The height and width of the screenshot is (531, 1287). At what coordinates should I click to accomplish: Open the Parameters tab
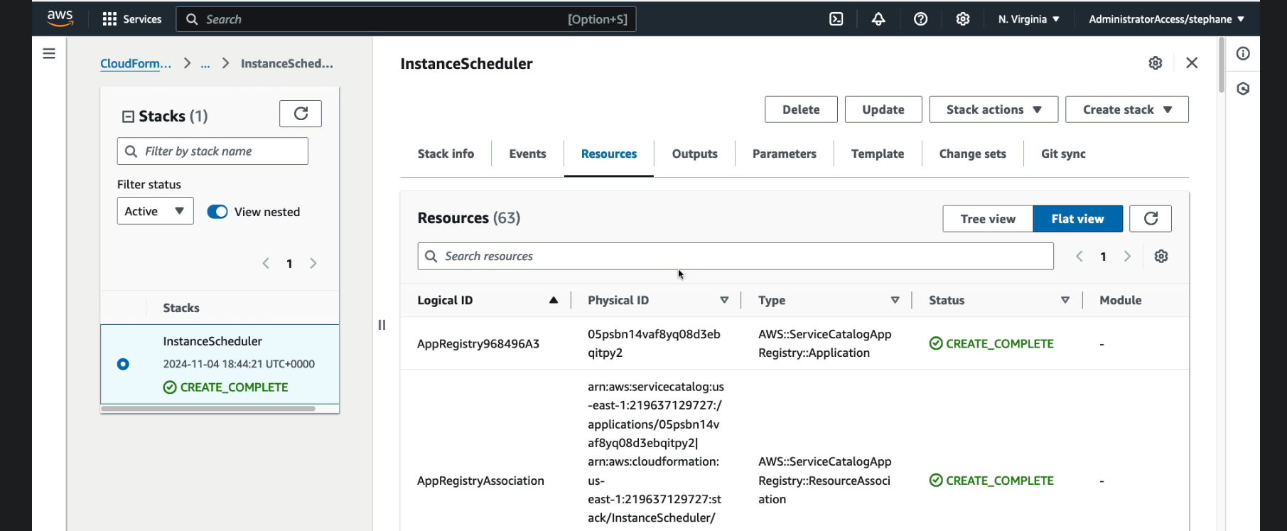[x=785, y=154]
